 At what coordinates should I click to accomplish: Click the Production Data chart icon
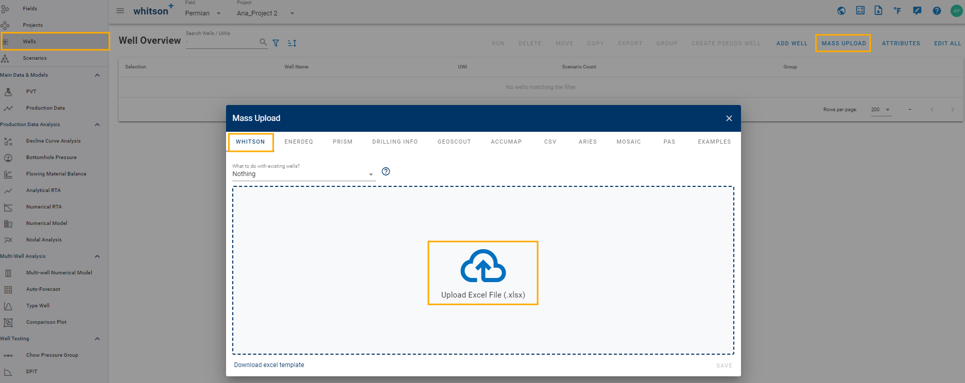click(8, 108)
